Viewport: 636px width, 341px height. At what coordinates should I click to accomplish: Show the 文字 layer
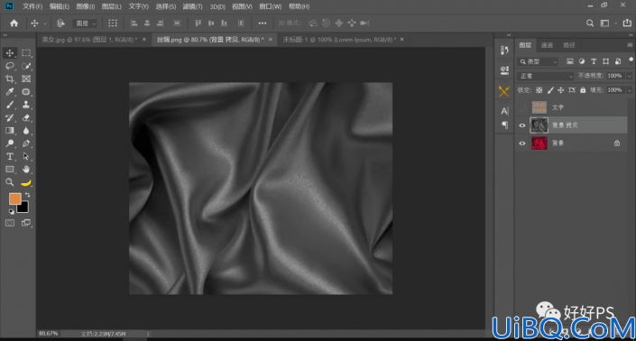point(522,107)
